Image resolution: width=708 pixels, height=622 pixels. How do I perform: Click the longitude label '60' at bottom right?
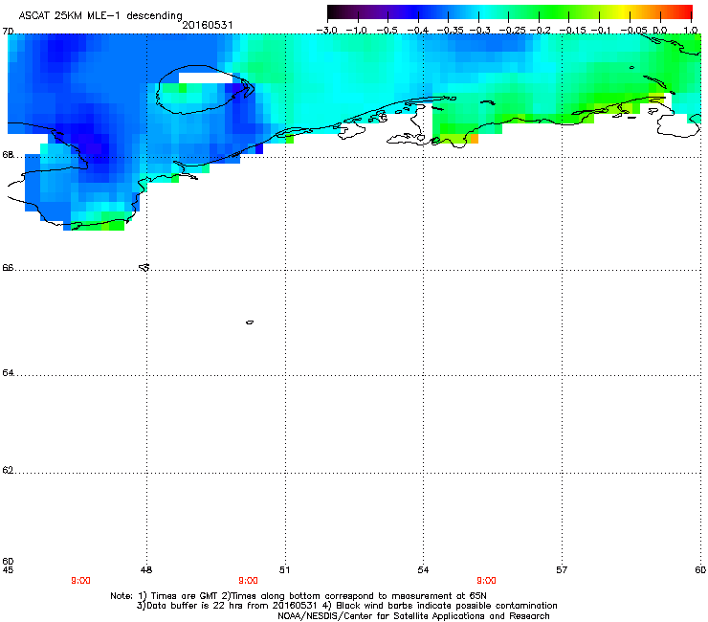(x=700, y=570)
